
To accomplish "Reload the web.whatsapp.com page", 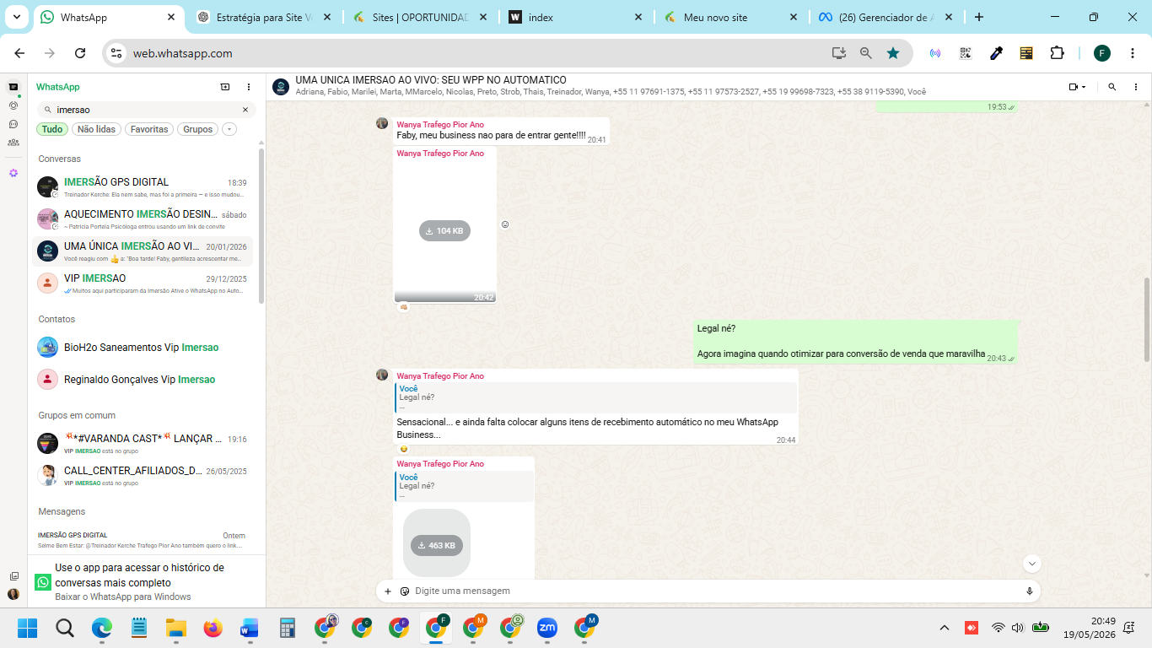I will [x=80, y=53].
